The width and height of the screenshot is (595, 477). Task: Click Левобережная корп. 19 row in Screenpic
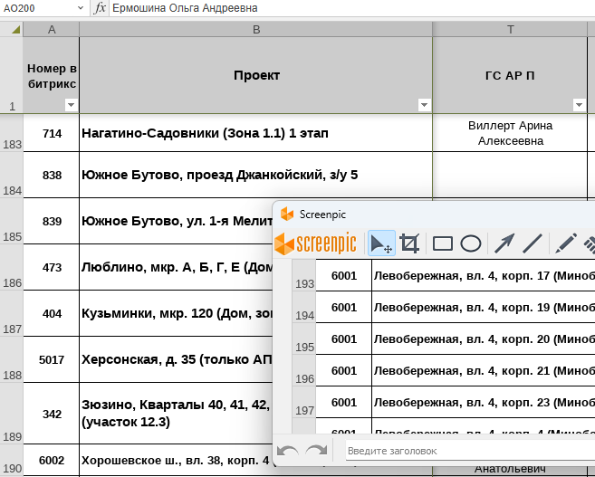(484, 307)
